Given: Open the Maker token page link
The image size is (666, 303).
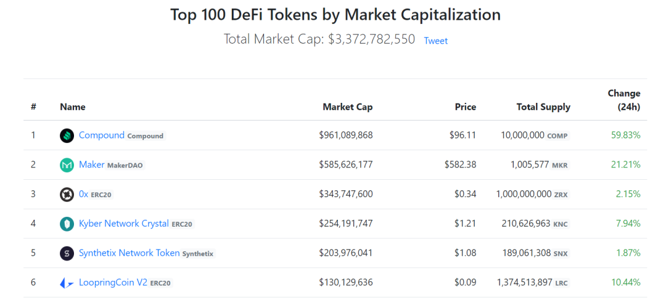Looking at the screenshot, I should coord(92,164).
